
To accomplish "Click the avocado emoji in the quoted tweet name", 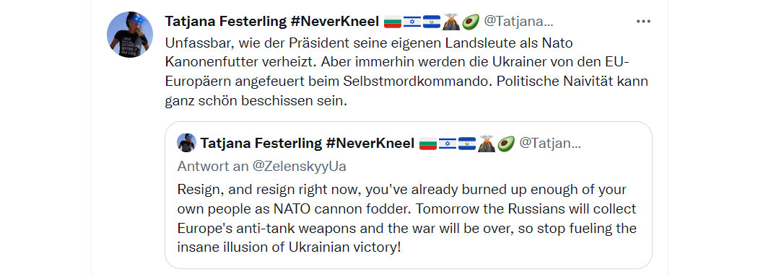I will pyautogui.click(x=505, y=144).
